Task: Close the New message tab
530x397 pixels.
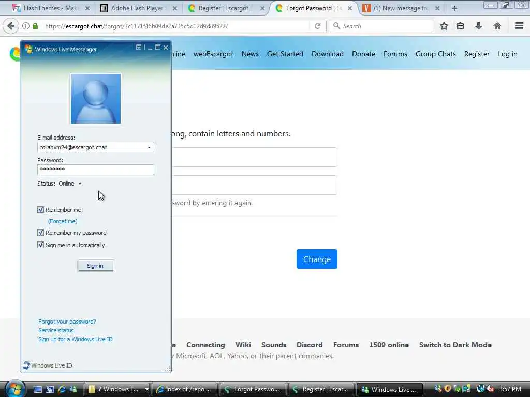Action: click(437, 8)
